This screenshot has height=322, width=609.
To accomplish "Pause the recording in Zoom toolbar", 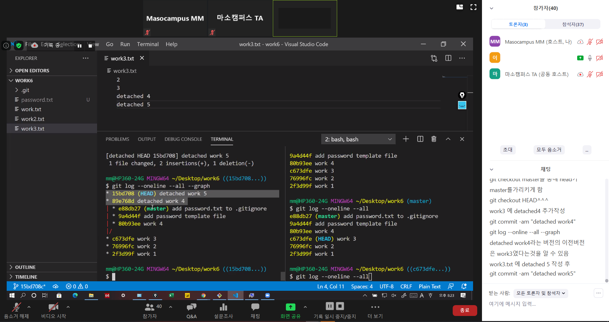I will point(329,306).
